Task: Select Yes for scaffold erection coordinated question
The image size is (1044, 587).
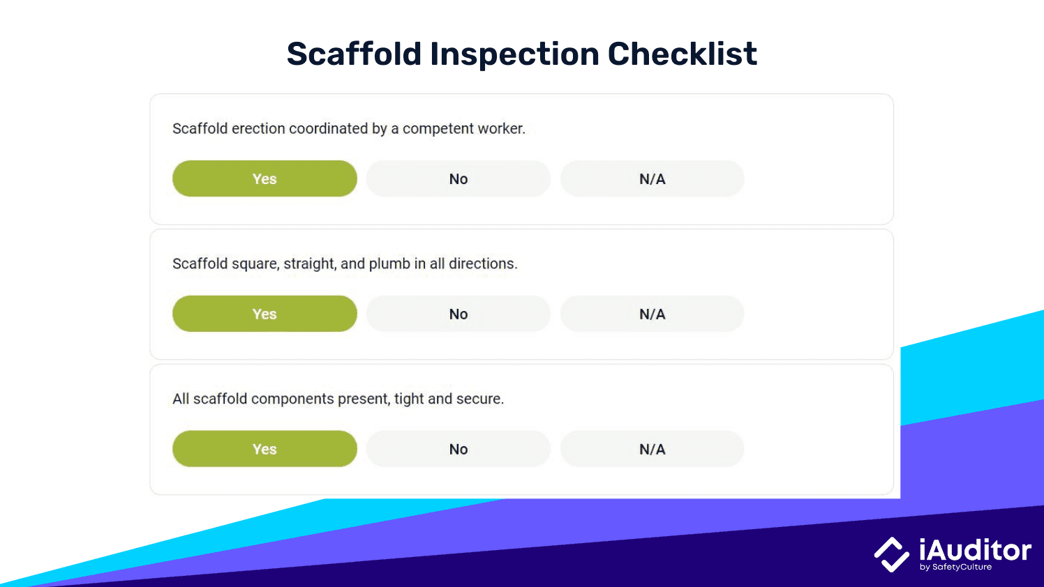Action: (264, 178)
